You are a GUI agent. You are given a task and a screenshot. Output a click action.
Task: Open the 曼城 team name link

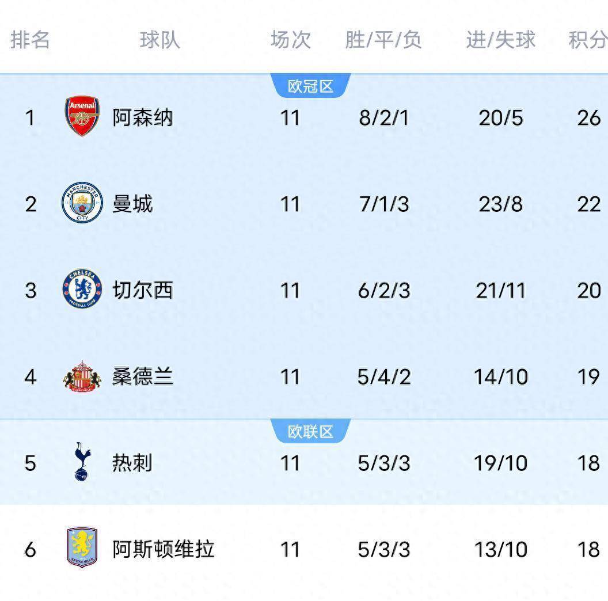coord(132,204)
